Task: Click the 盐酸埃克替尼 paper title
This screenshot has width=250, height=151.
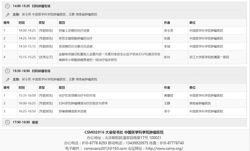Action: [110, 57]
